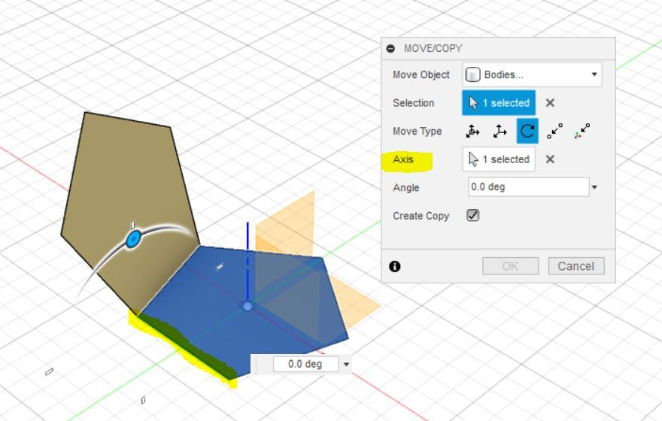Click the blue 1 selected Selection button
This screenshot has width=662, height=421.
(x=499, y=103)
